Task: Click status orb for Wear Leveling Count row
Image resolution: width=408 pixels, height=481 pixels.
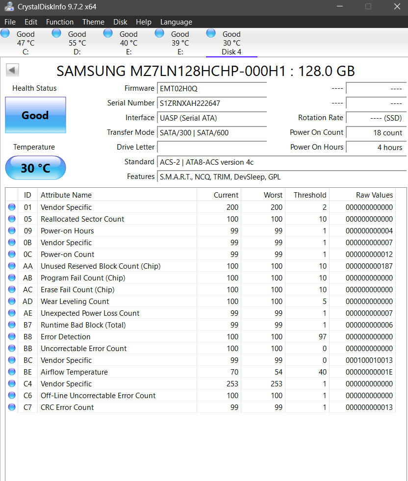Action: [x=12, y=301]
